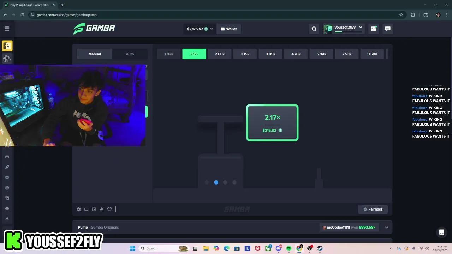Expand the youssef2flyy account menu
This screenshot has width=452, height=254.
pos(344,29)
